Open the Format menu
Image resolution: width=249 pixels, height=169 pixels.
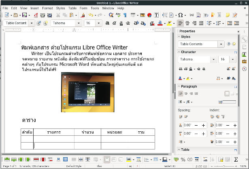click(x=47, y=8)
